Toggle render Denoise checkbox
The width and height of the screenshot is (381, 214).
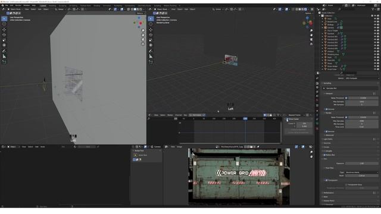(x=326, y=131)
